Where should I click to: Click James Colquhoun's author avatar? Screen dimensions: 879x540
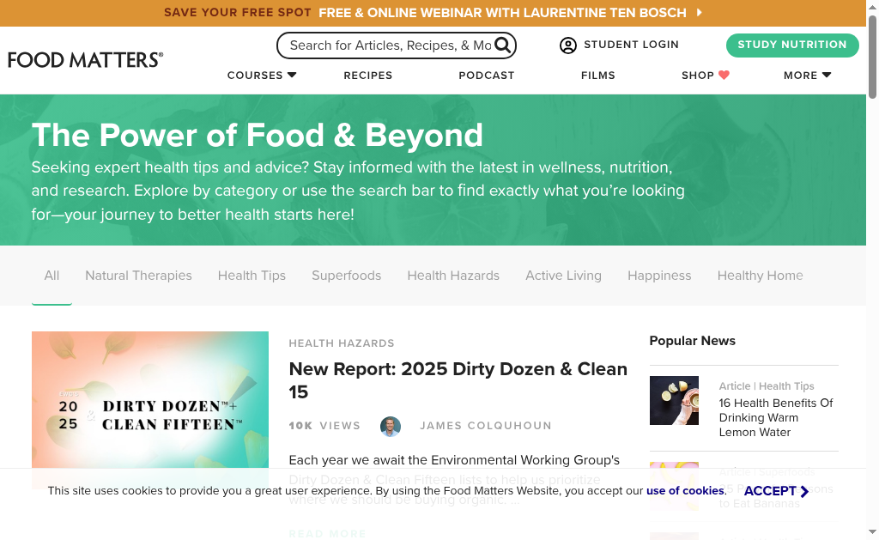point(391,426)
